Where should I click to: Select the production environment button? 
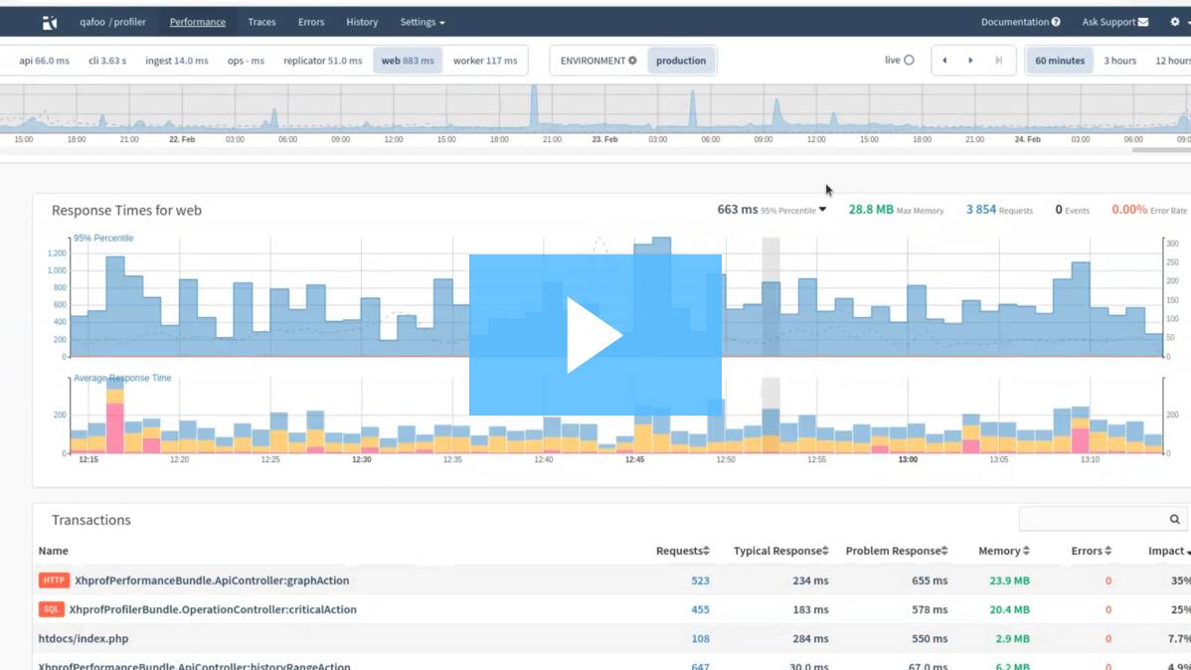[x=681, y=61]
